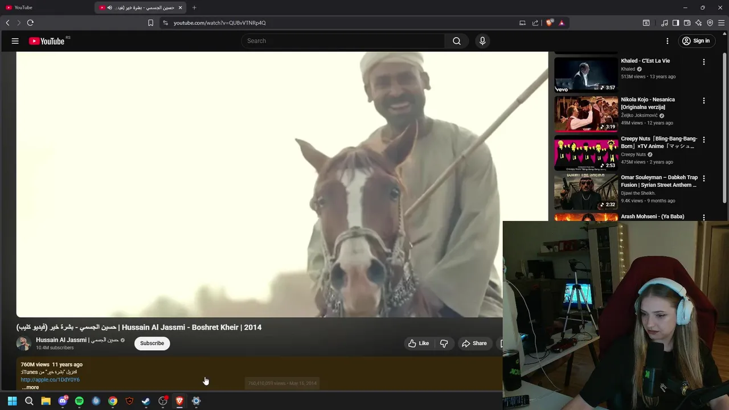729x410 pixels.
Task: Dislike the video
Action: tap(444, 343)
